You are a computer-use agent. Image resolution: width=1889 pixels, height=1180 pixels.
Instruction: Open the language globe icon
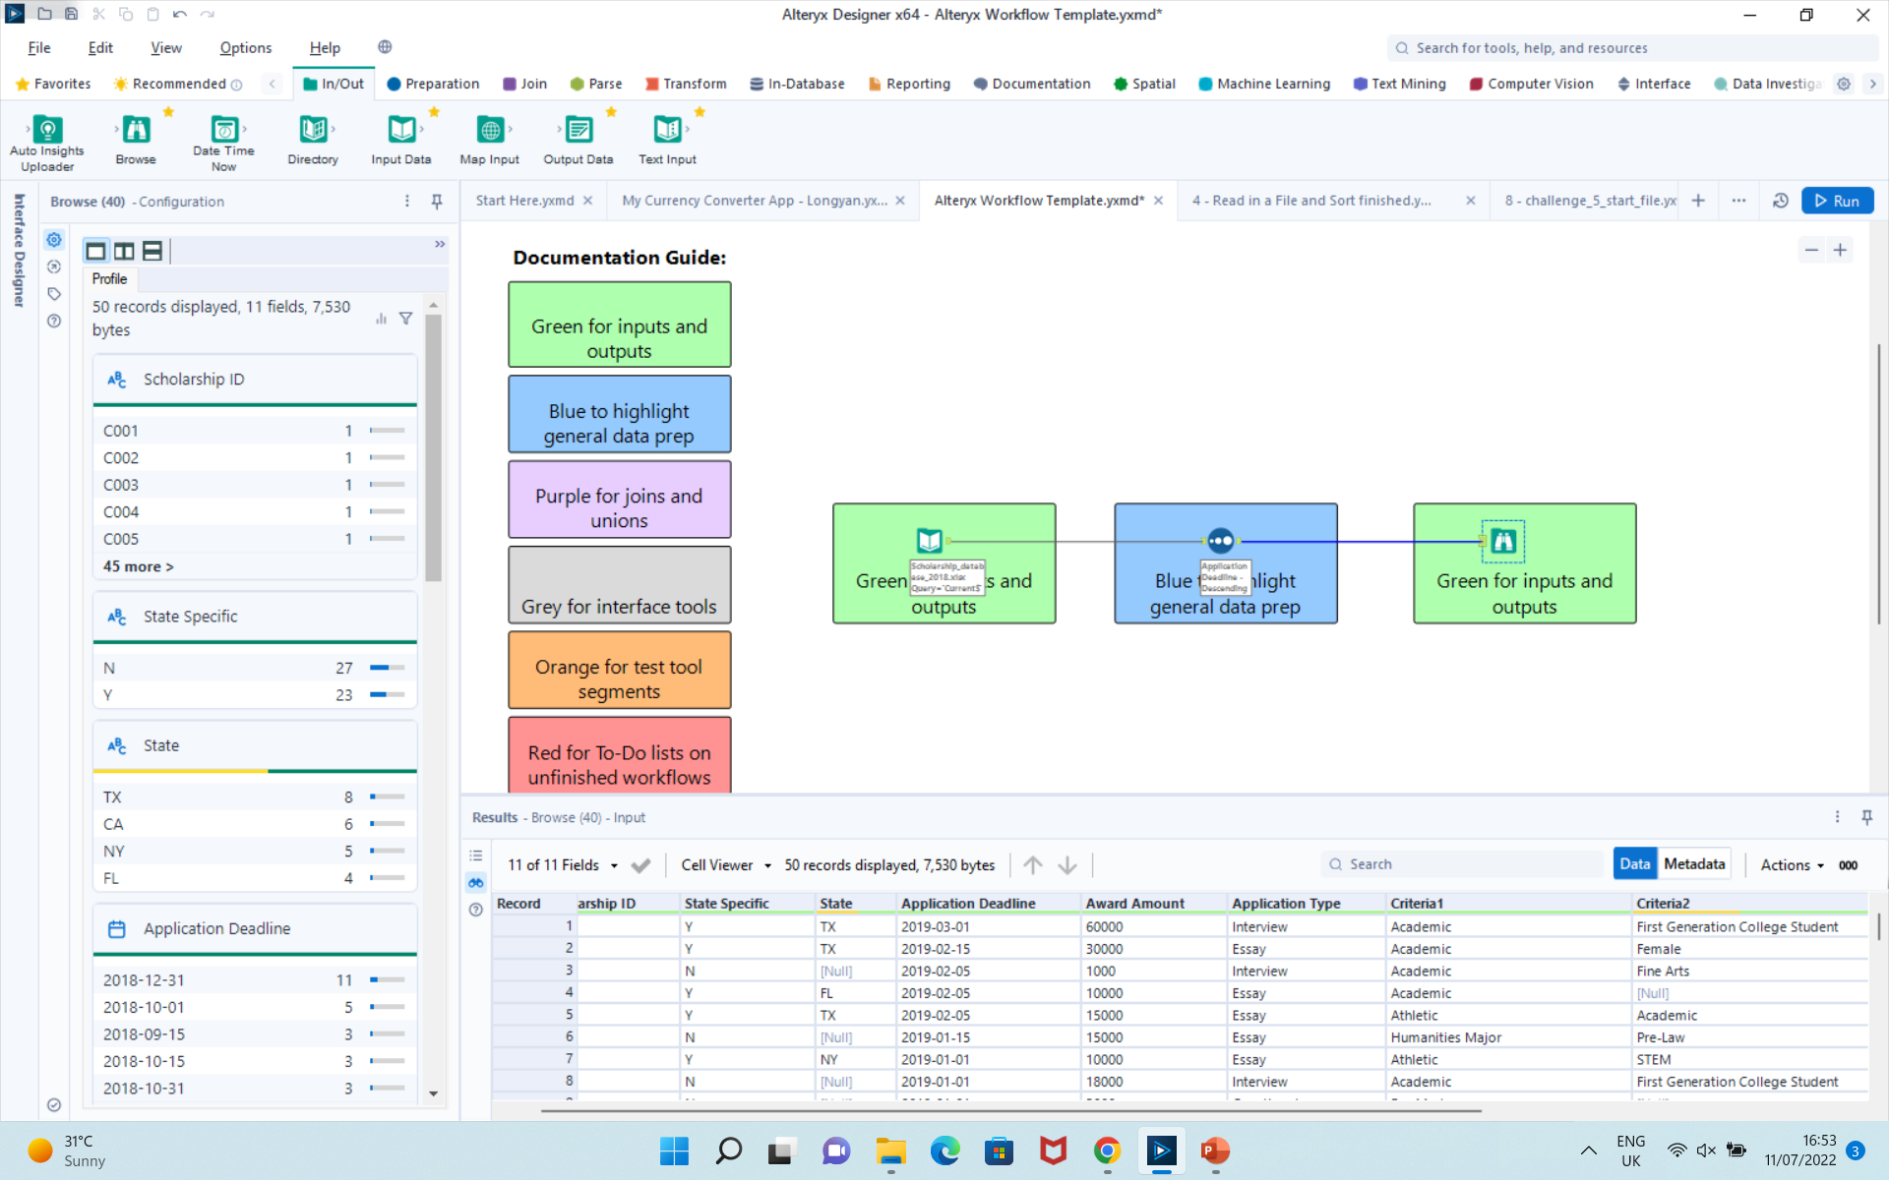pos(385,47)
